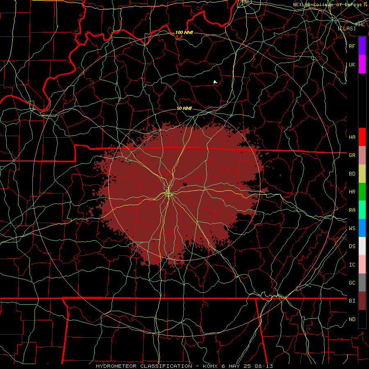Image resolution: width=369 pixels, height=369 pixels.
Task: Click the purple RF legend color swatch
Action: (362, 46)
